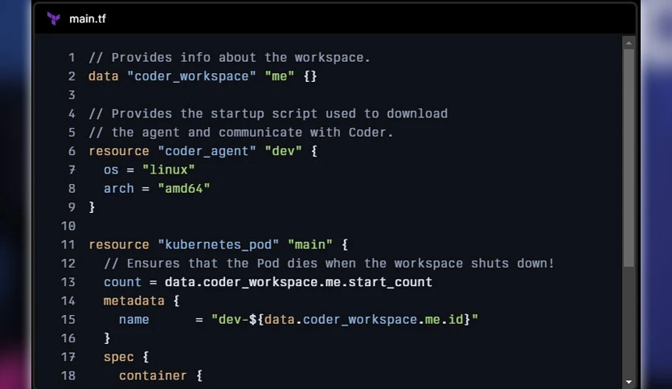Click line number 6 in the gutter
This screenshot has width=672, height=389.
click(x=72, y=151)
